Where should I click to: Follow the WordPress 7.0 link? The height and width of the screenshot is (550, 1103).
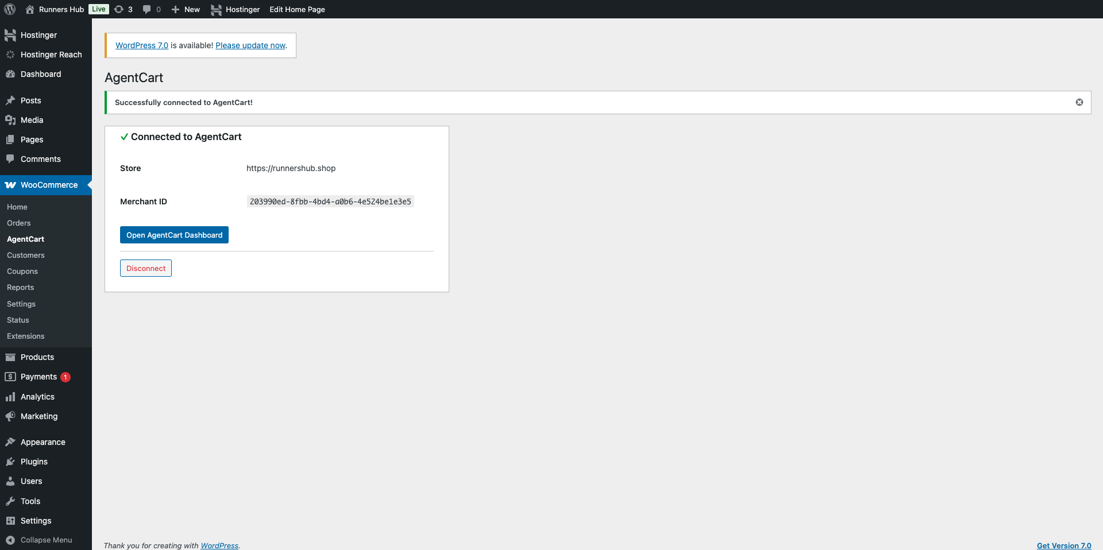pyautogui.click(x=142, y=45)
